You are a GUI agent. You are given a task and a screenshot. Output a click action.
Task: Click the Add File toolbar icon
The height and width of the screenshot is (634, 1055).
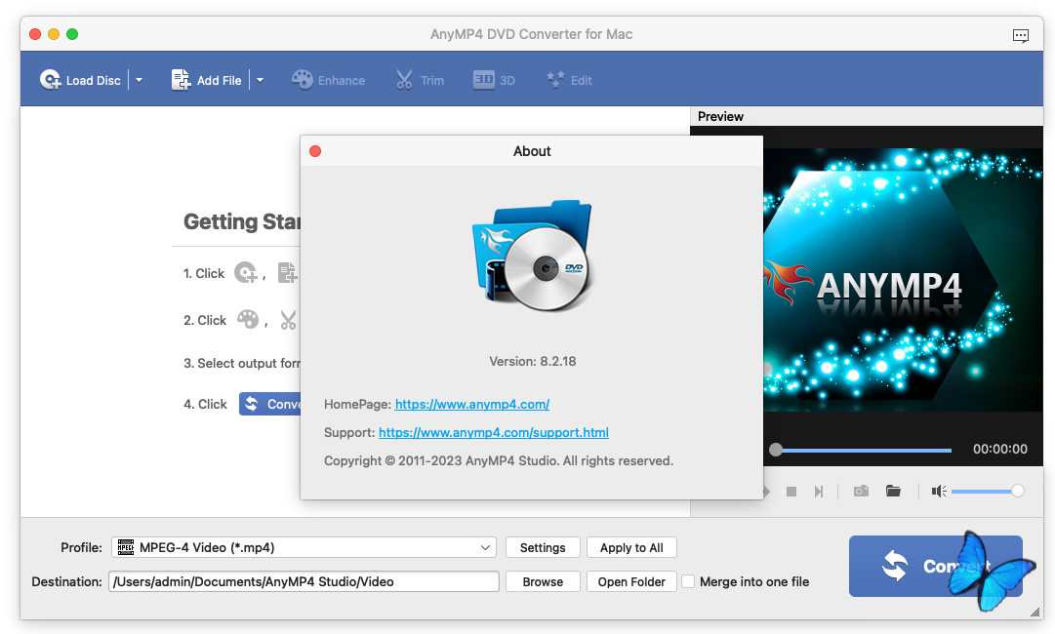pos(182,80)
